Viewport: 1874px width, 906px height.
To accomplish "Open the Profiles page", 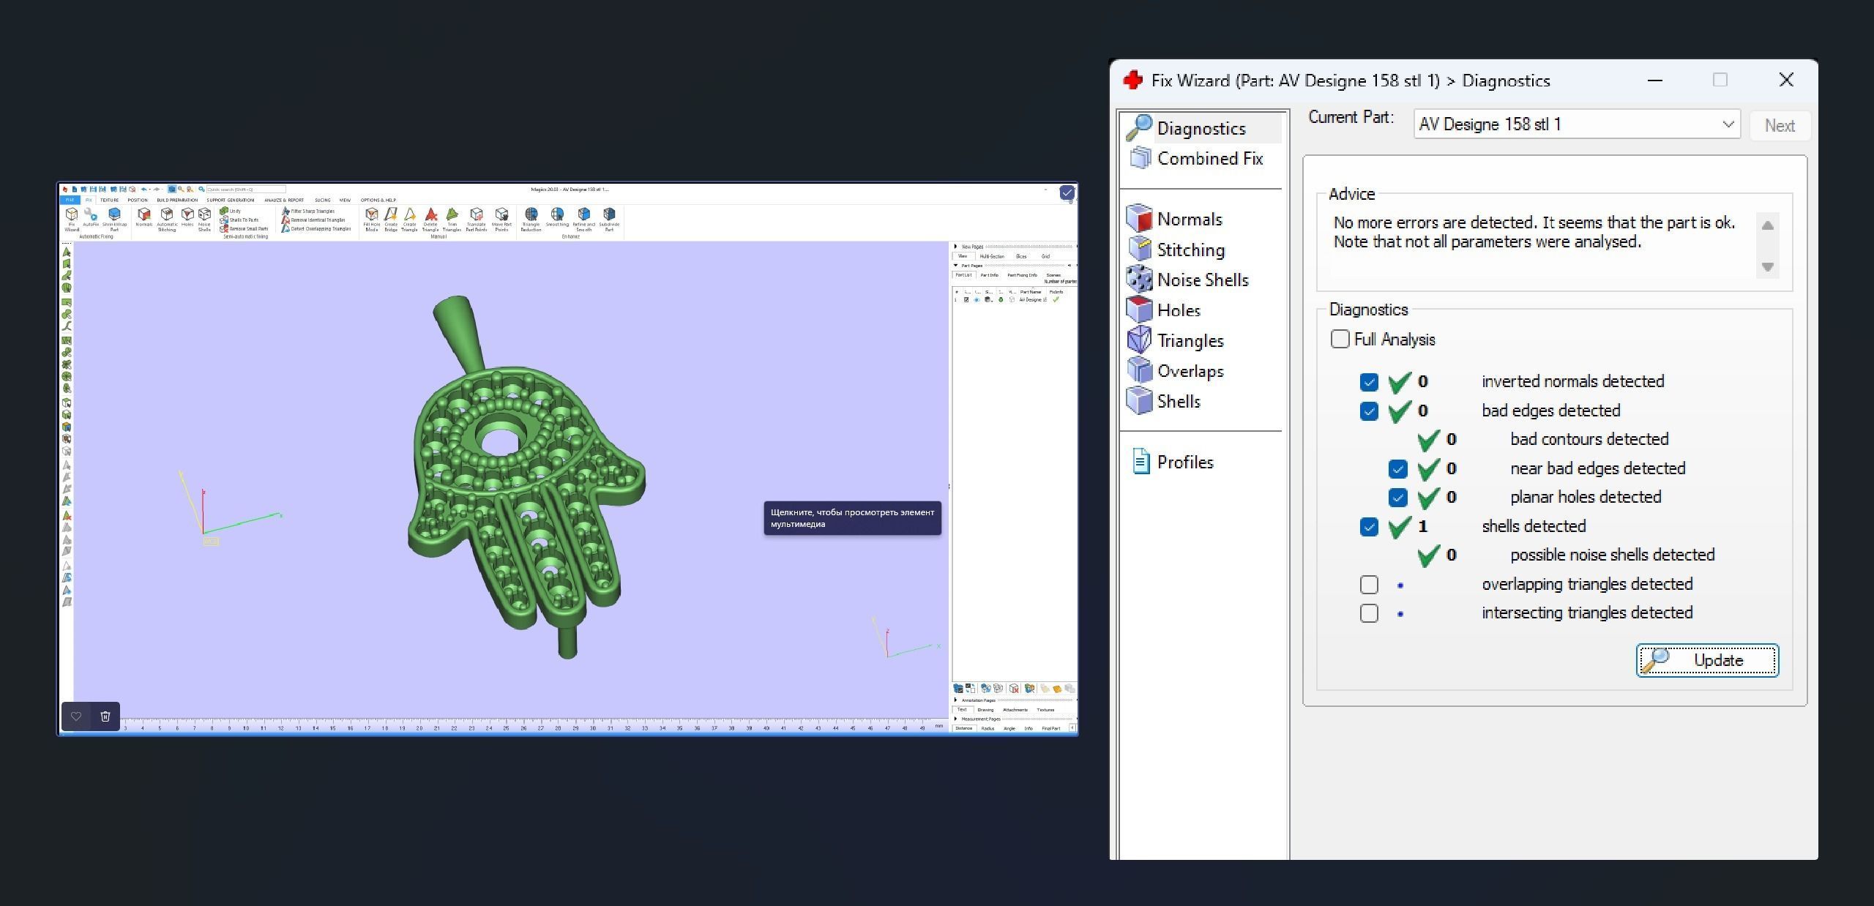I will (1184, 463).
